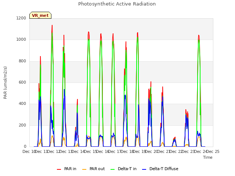The image size is (235, 176).
Task: Click the orange PAR out legend swatch
Action: [84, 169]
